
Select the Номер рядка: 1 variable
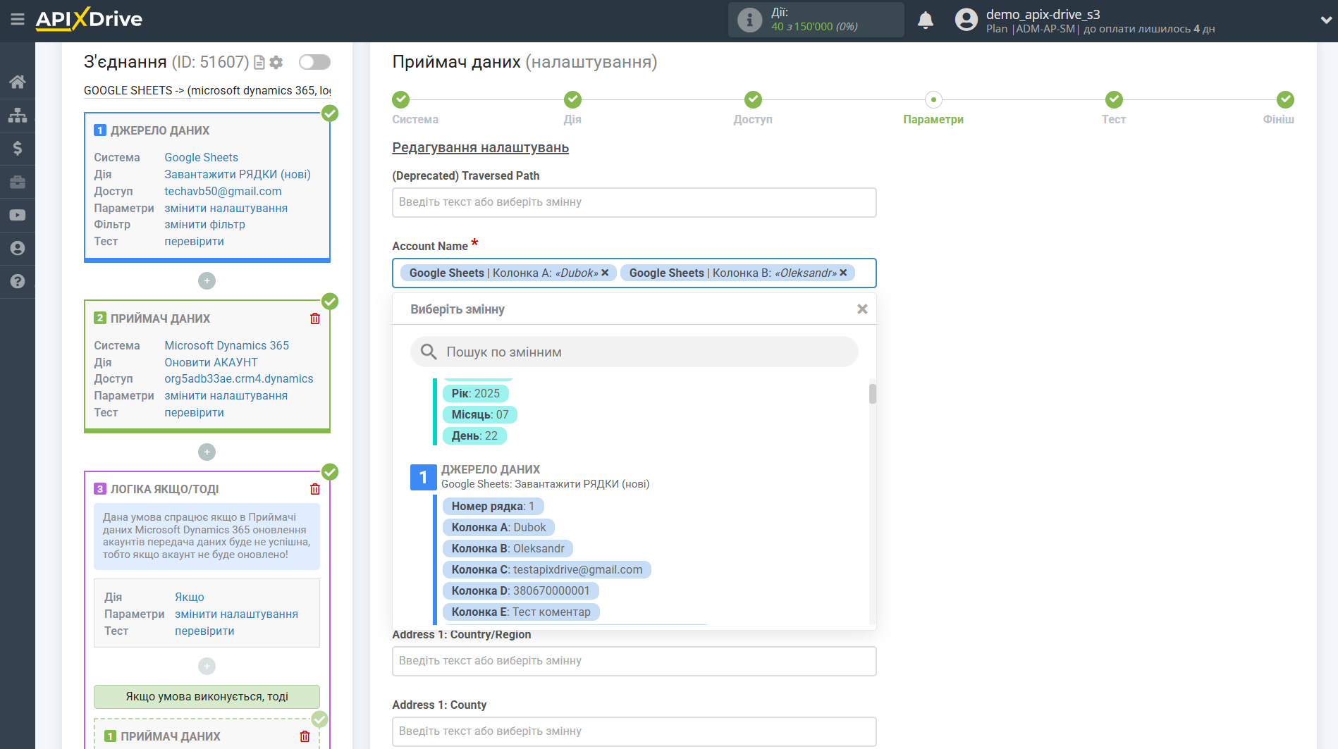click(493, 506)
